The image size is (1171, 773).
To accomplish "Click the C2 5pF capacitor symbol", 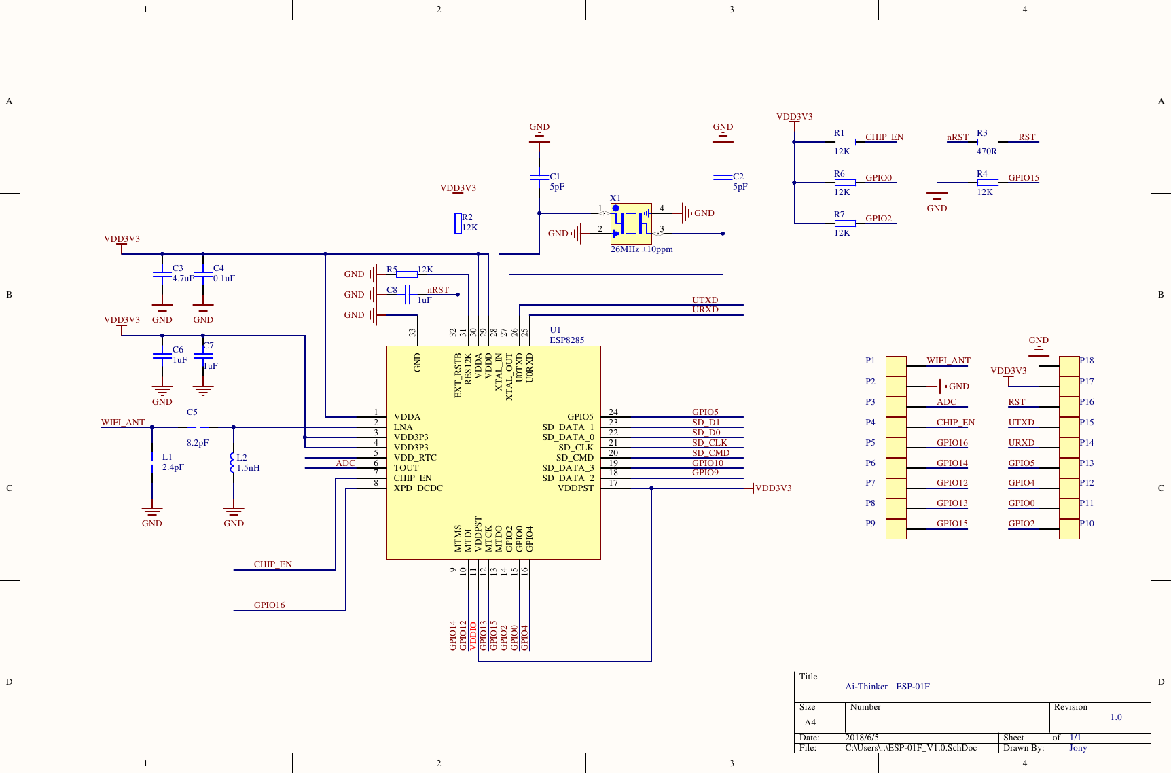I will tap(723, 177).
